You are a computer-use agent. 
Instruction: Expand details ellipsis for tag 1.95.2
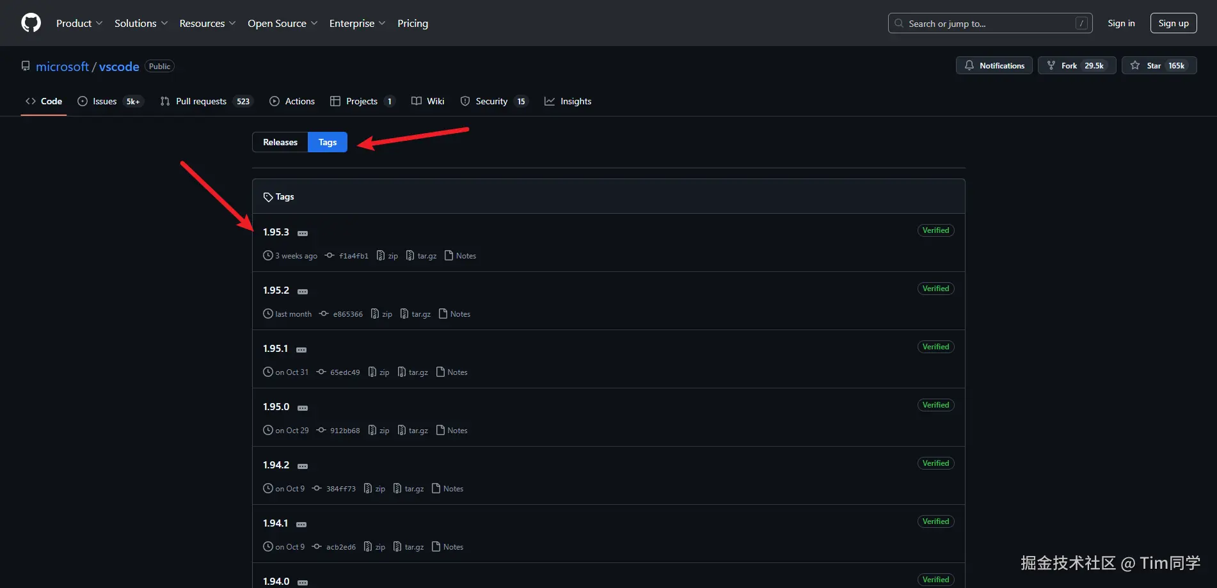303,292
